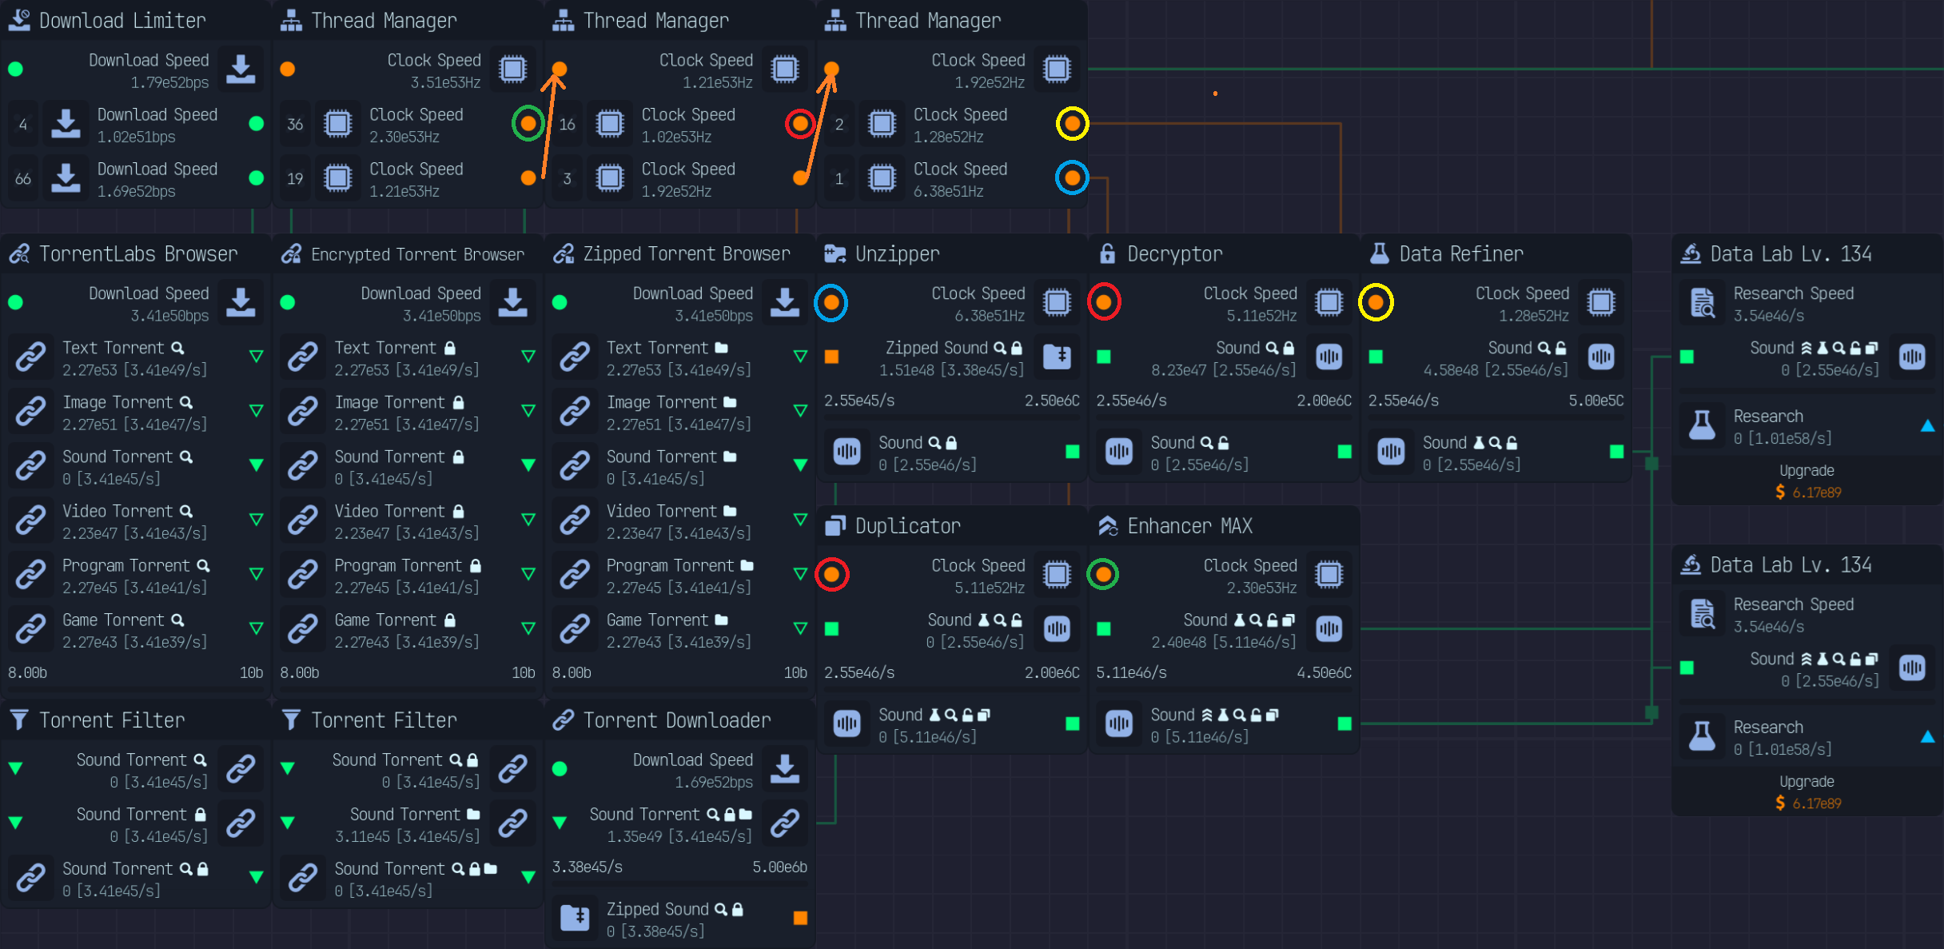Click the Torrent Downloader download speed icon
The height and width of the screenshot is (949, 1944).
[785, 769]
